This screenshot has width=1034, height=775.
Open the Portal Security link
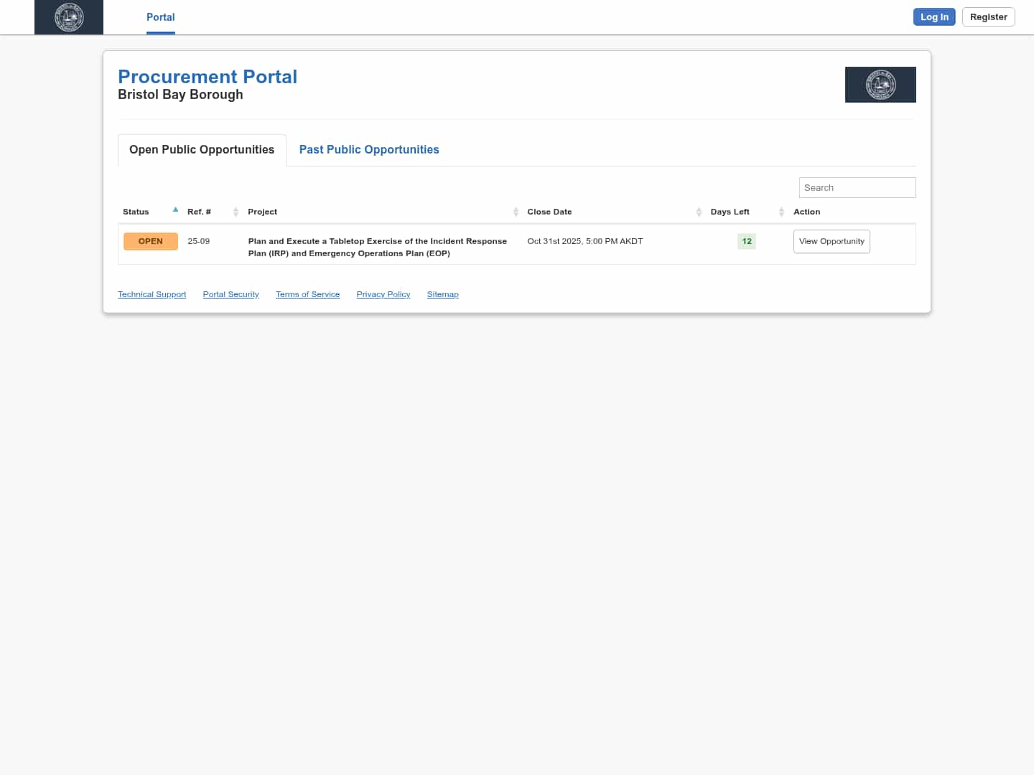click(x=230, y=294)
